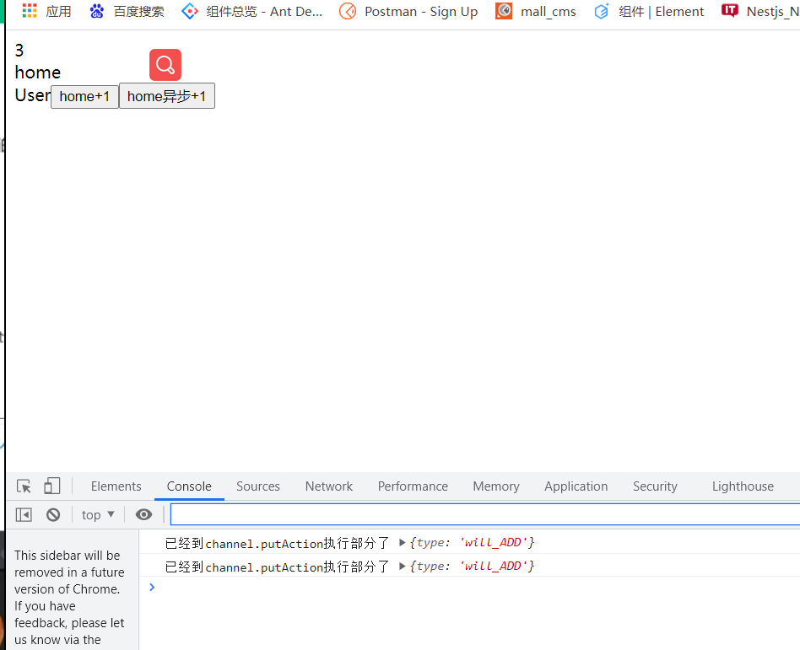The width and height of the screenshot is (800, 650).
Task: Click the red search icon button
Action: (165, 65)
